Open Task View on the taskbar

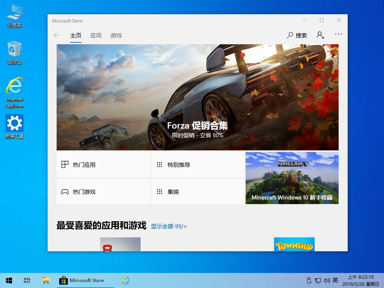click(27, 280)
